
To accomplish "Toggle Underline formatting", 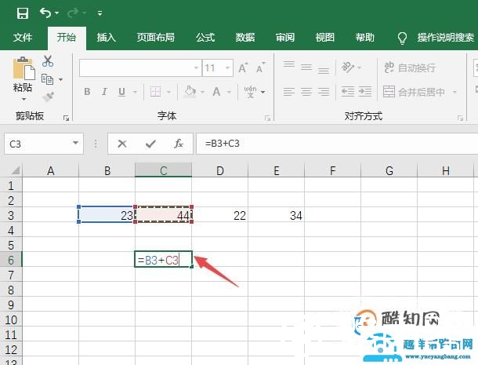I will pos(121,91).
